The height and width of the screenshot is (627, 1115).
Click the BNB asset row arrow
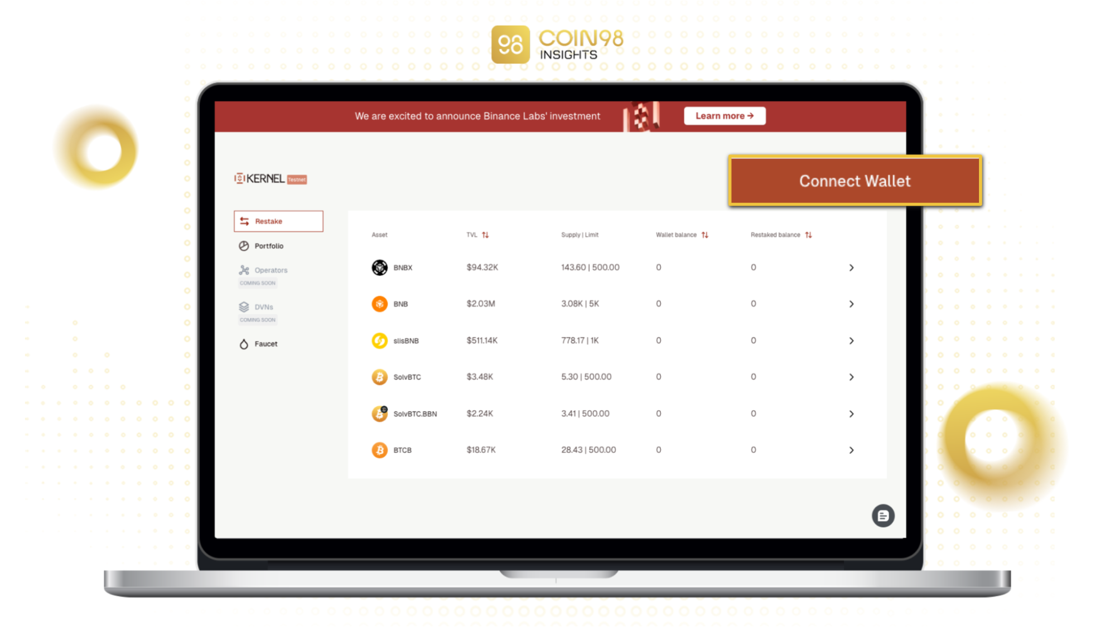[x=852, y=304]
